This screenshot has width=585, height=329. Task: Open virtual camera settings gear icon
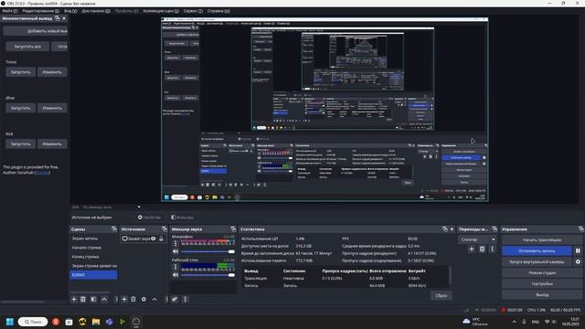click(x=578, y=262)
